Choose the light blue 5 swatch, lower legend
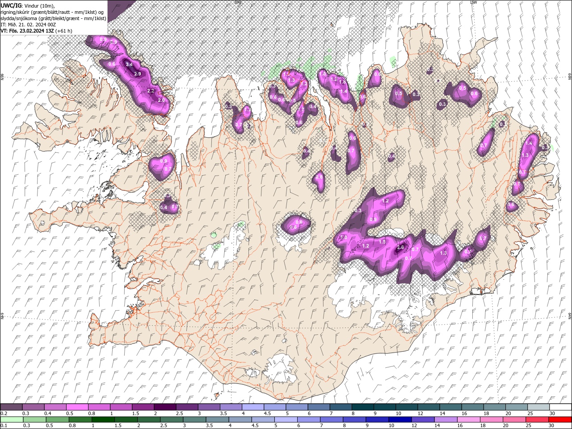Image resolution: width=572 pixels, height=429 pixels. tap(286, 420)
